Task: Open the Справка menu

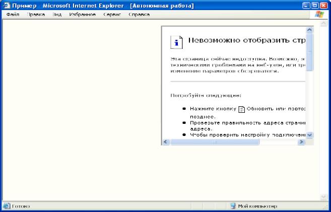Action: pyautogui.click(x=139, y=15)
